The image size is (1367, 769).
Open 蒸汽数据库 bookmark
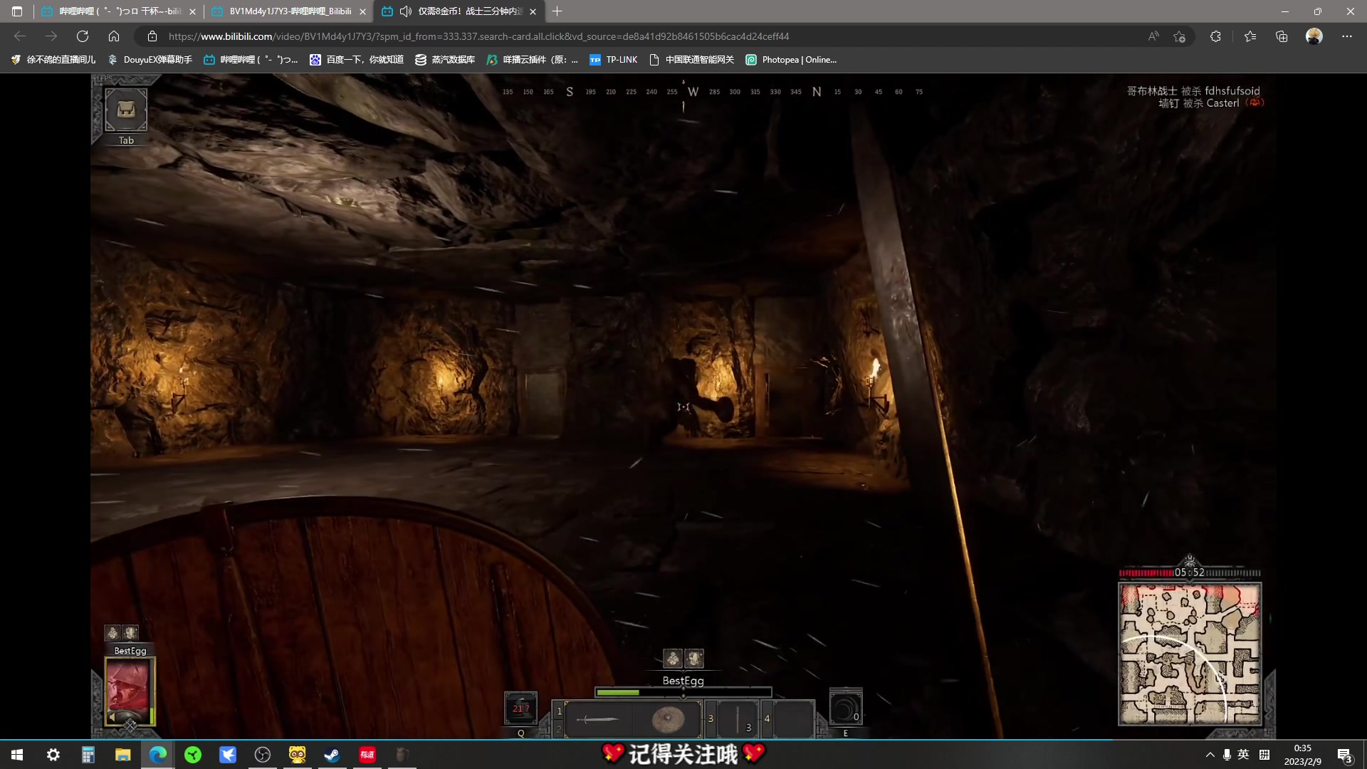click(x=445, y=60)
